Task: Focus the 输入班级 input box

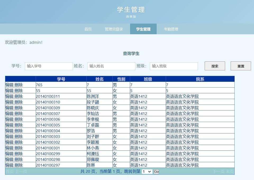Action: (x=174, y=66)
